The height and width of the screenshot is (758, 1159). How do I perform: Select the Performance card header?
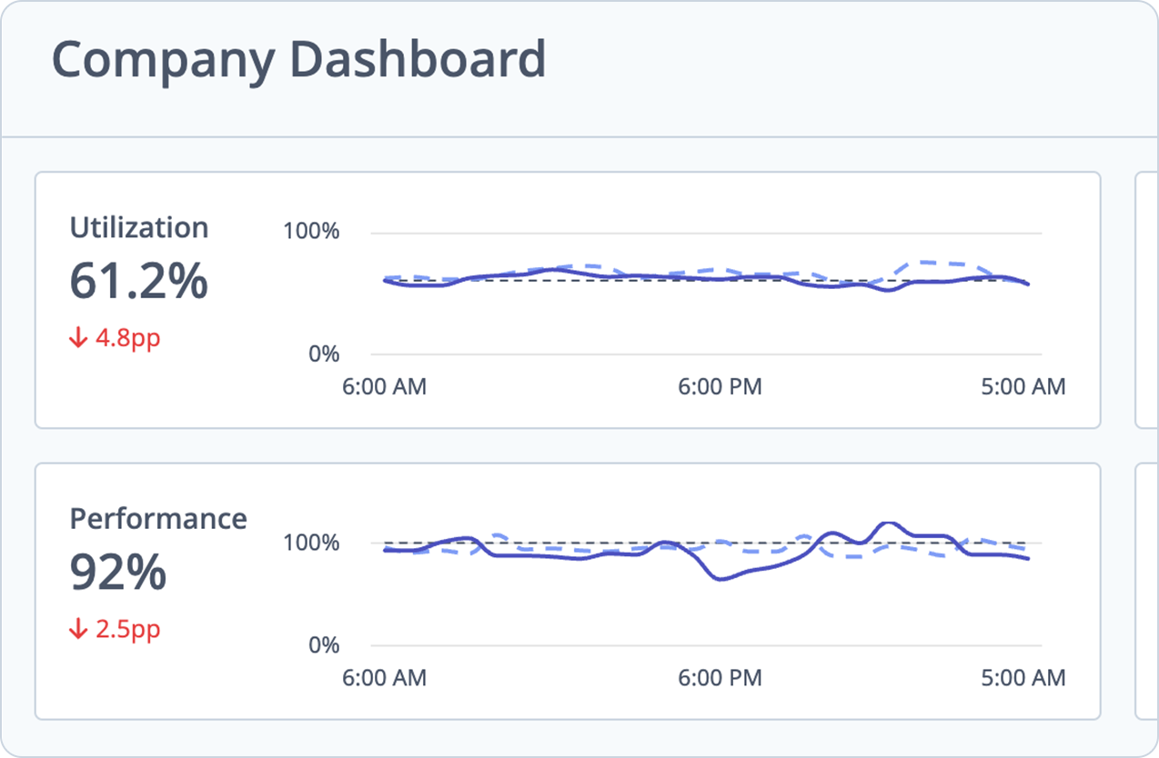click(157, 518)
